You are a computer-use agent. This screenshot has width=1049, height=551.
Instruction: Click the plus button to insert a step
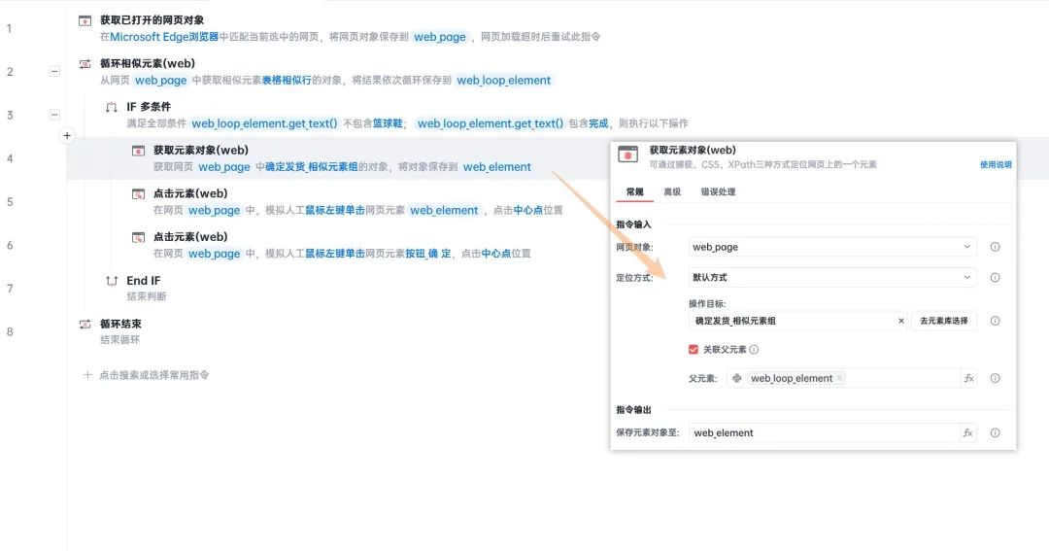click(67, 135)
